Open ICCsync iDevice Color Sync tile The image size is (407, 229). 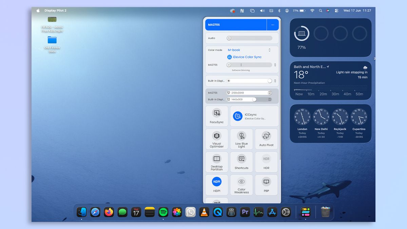254,116
